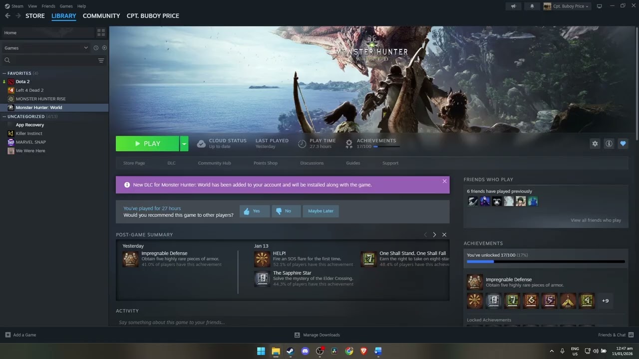Go to the COMMUNITY tab
Image resolution: width=639 pixels, height=359 pixels.
(x=101, y=16)
